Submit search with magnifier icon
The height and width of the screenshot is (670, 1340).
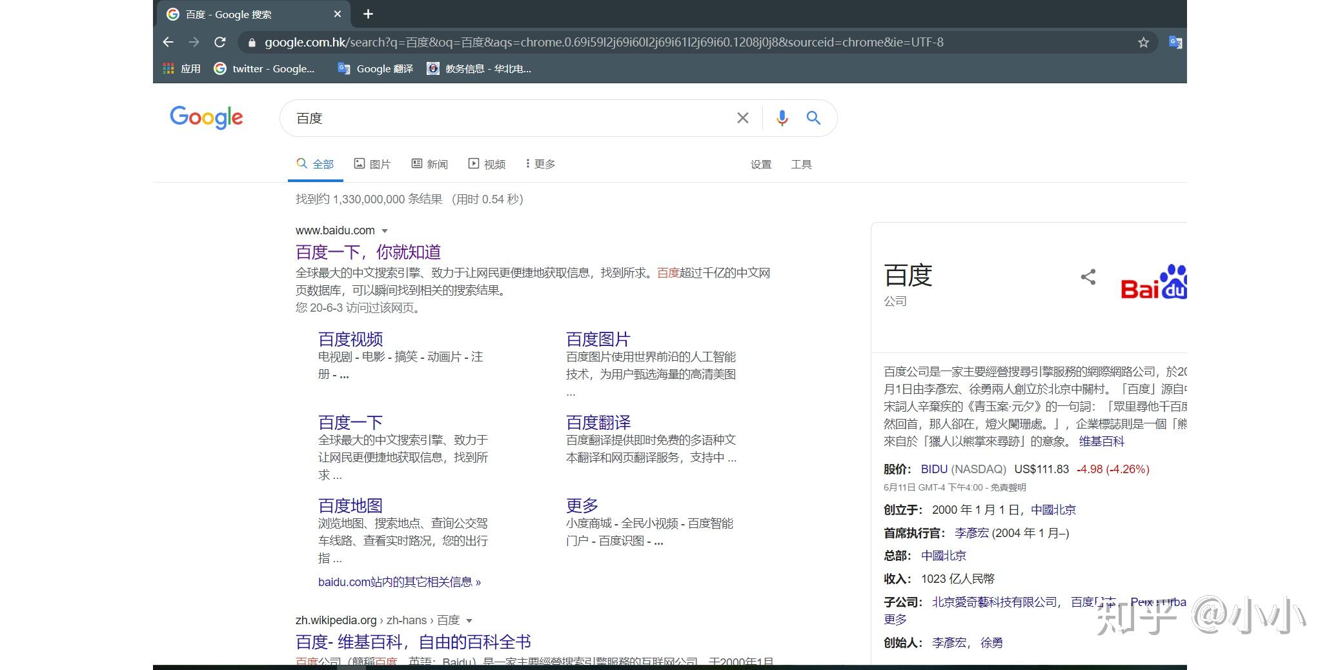(813, 118)
